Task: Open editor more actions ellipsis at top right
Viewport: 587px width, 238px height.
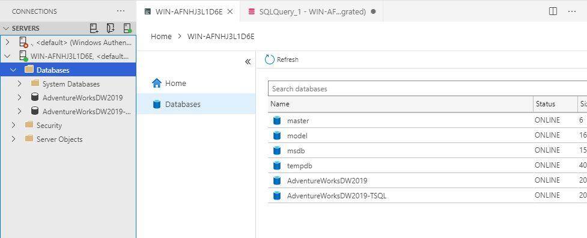Action: tap(571, 11)
